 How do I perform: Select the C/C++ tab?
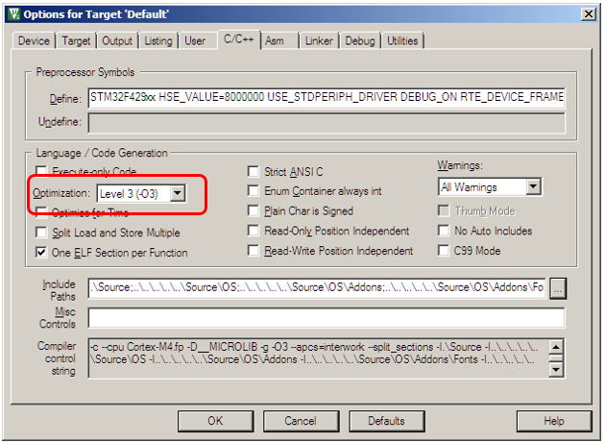[239, 39]
